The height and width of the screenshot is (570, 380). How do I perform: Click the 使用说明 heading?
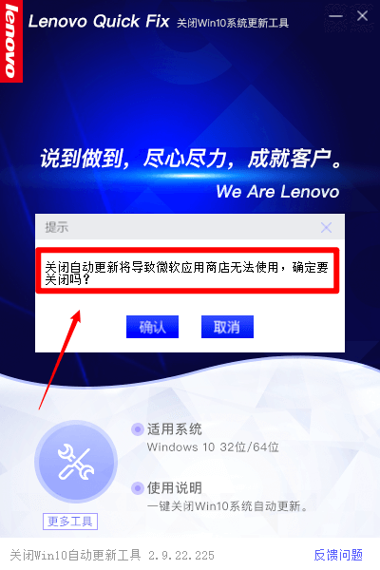click(175, 488)
